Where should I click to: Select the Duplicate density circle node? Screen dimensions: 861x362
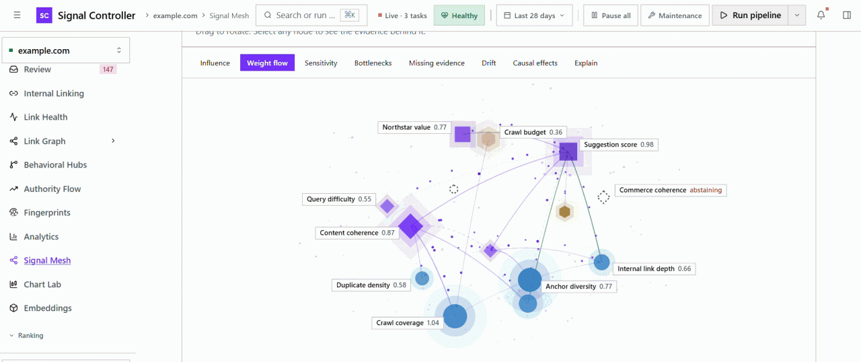click(x=422, y=277)
